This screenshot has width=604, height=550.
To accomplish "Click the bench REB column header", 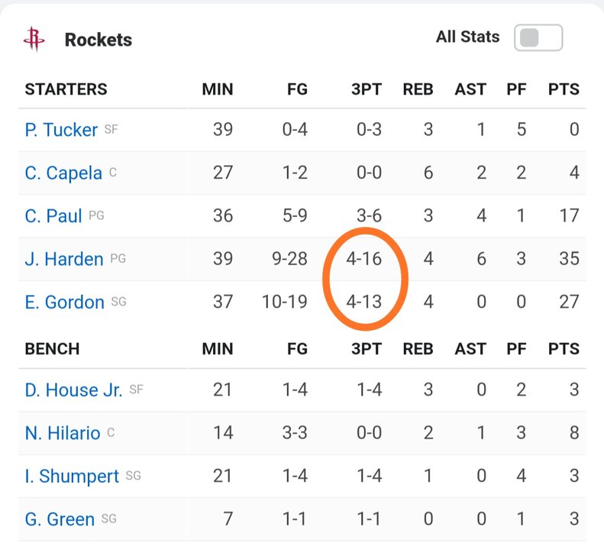I will click(418, 349).
